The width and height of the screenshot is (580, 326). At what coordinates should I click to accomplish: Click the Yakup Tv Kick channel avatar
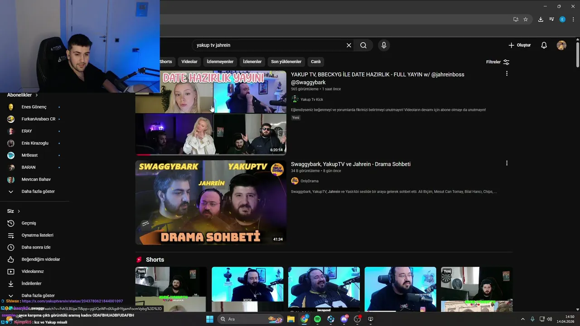[295, 99]
